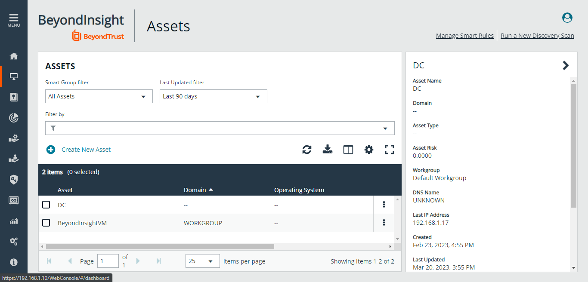Collapse the DC details panel chevron
This screenshot has width=588, height=282.
point(566,65)
